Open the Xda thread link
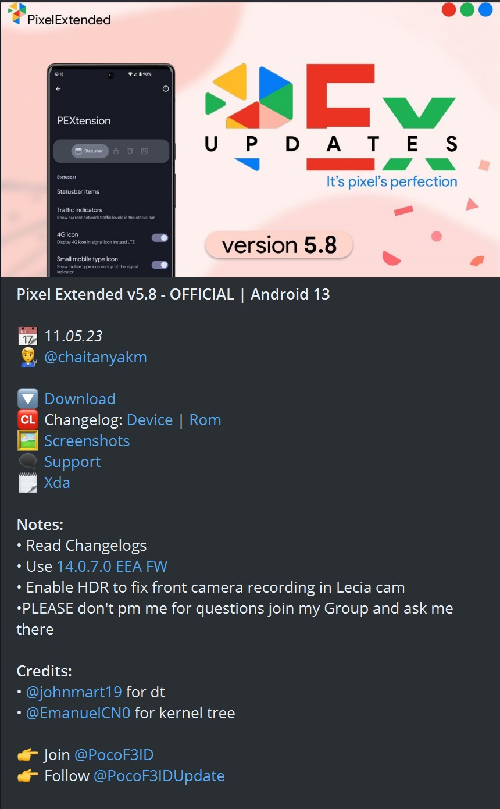 tap(57, 483)
